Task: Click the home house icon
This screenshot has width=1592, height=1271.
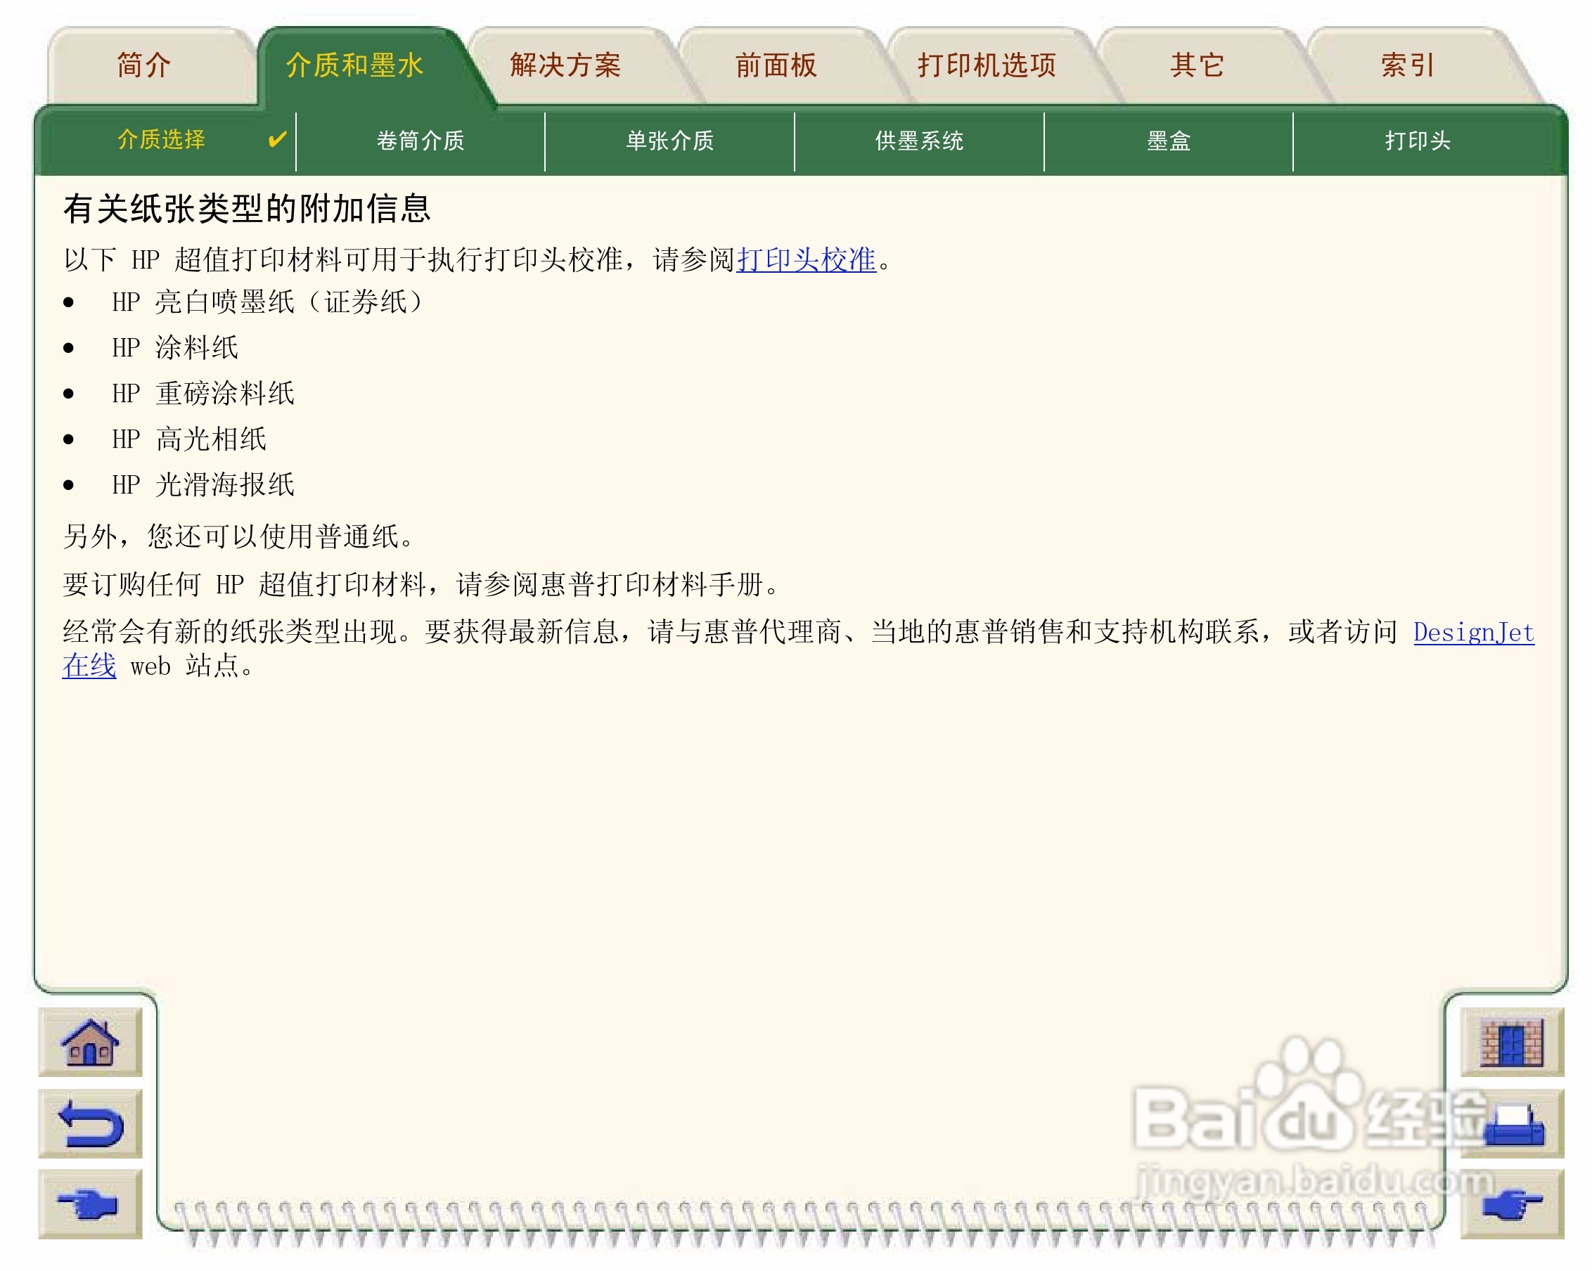Action: (x=90, y=1043)
